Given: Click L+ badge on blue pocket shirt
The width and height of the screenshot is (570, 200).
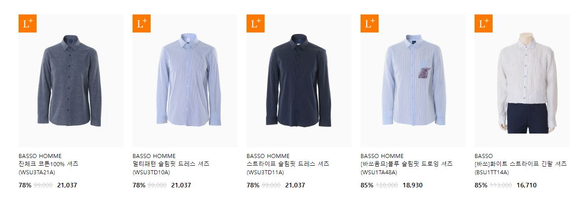Looking at the screenshot, I should coord(370,24).
